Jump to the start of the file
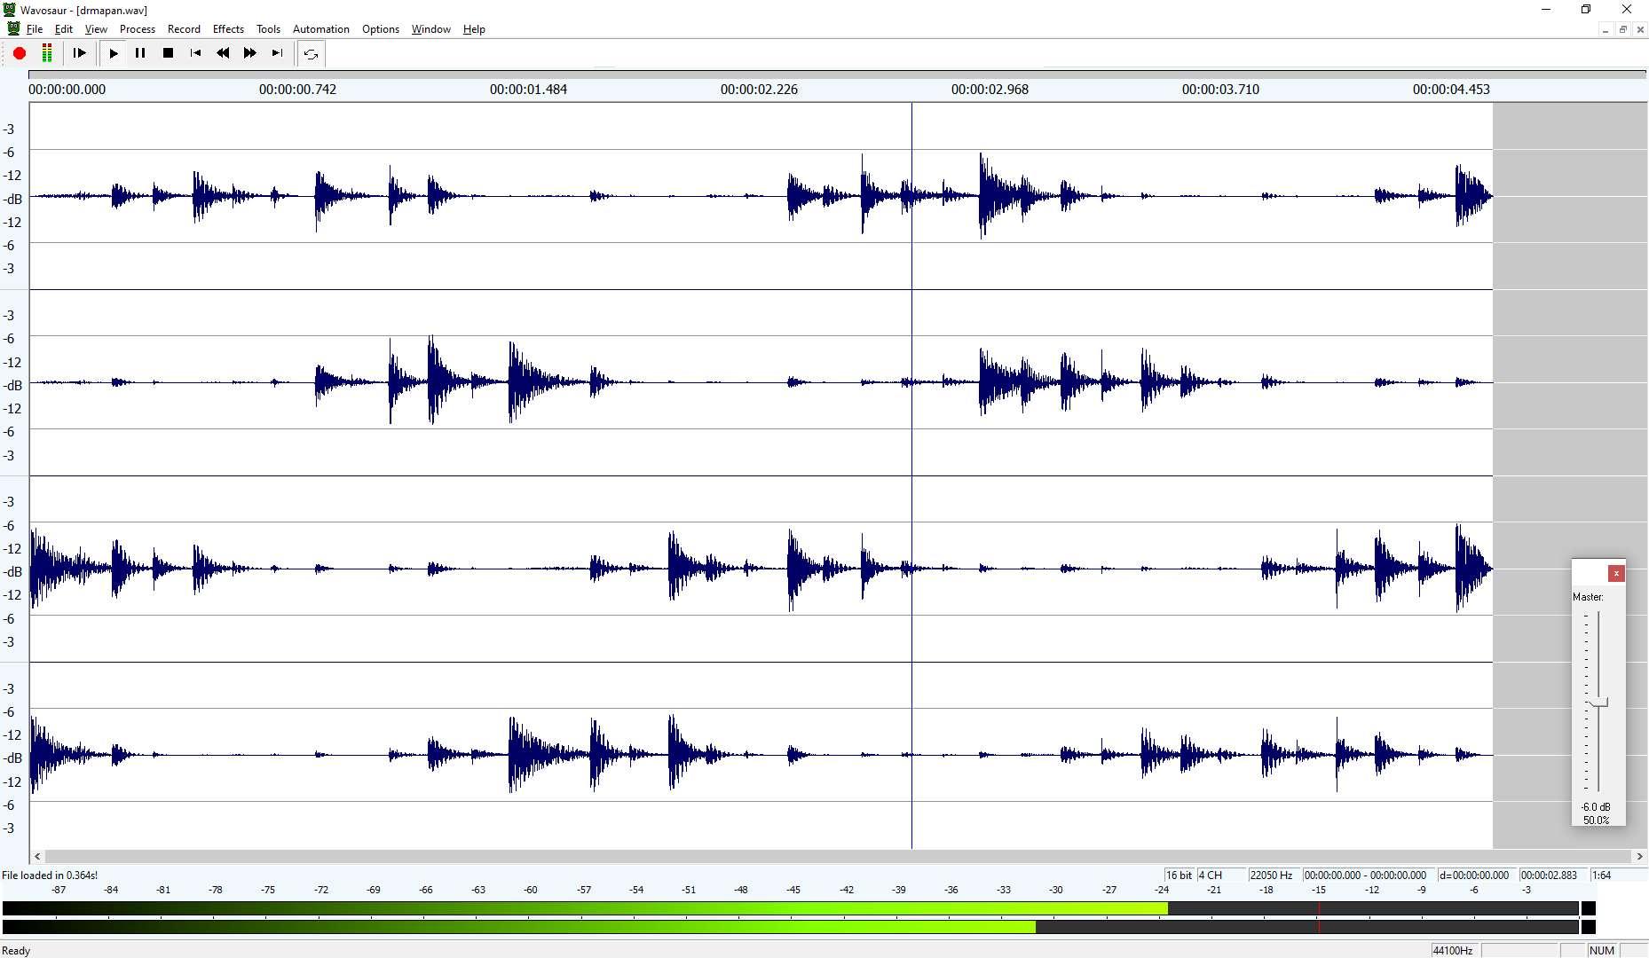1649x958 pixels. point(195,53)
